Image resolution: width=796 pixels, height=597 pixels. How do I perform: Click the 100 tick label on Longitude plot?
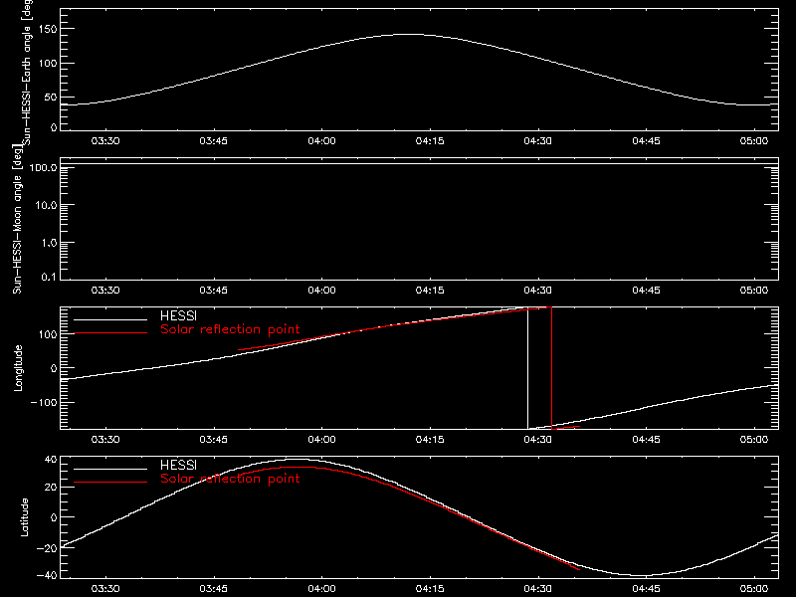47,334
